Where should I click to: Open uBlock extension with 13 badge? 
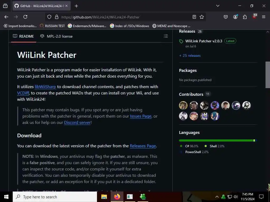[x=254, y=17]
